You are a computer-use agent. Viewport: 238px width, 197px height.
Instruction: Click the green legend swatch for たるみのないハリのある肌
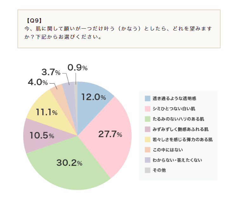pyautogui.click(x=148, y=119)
